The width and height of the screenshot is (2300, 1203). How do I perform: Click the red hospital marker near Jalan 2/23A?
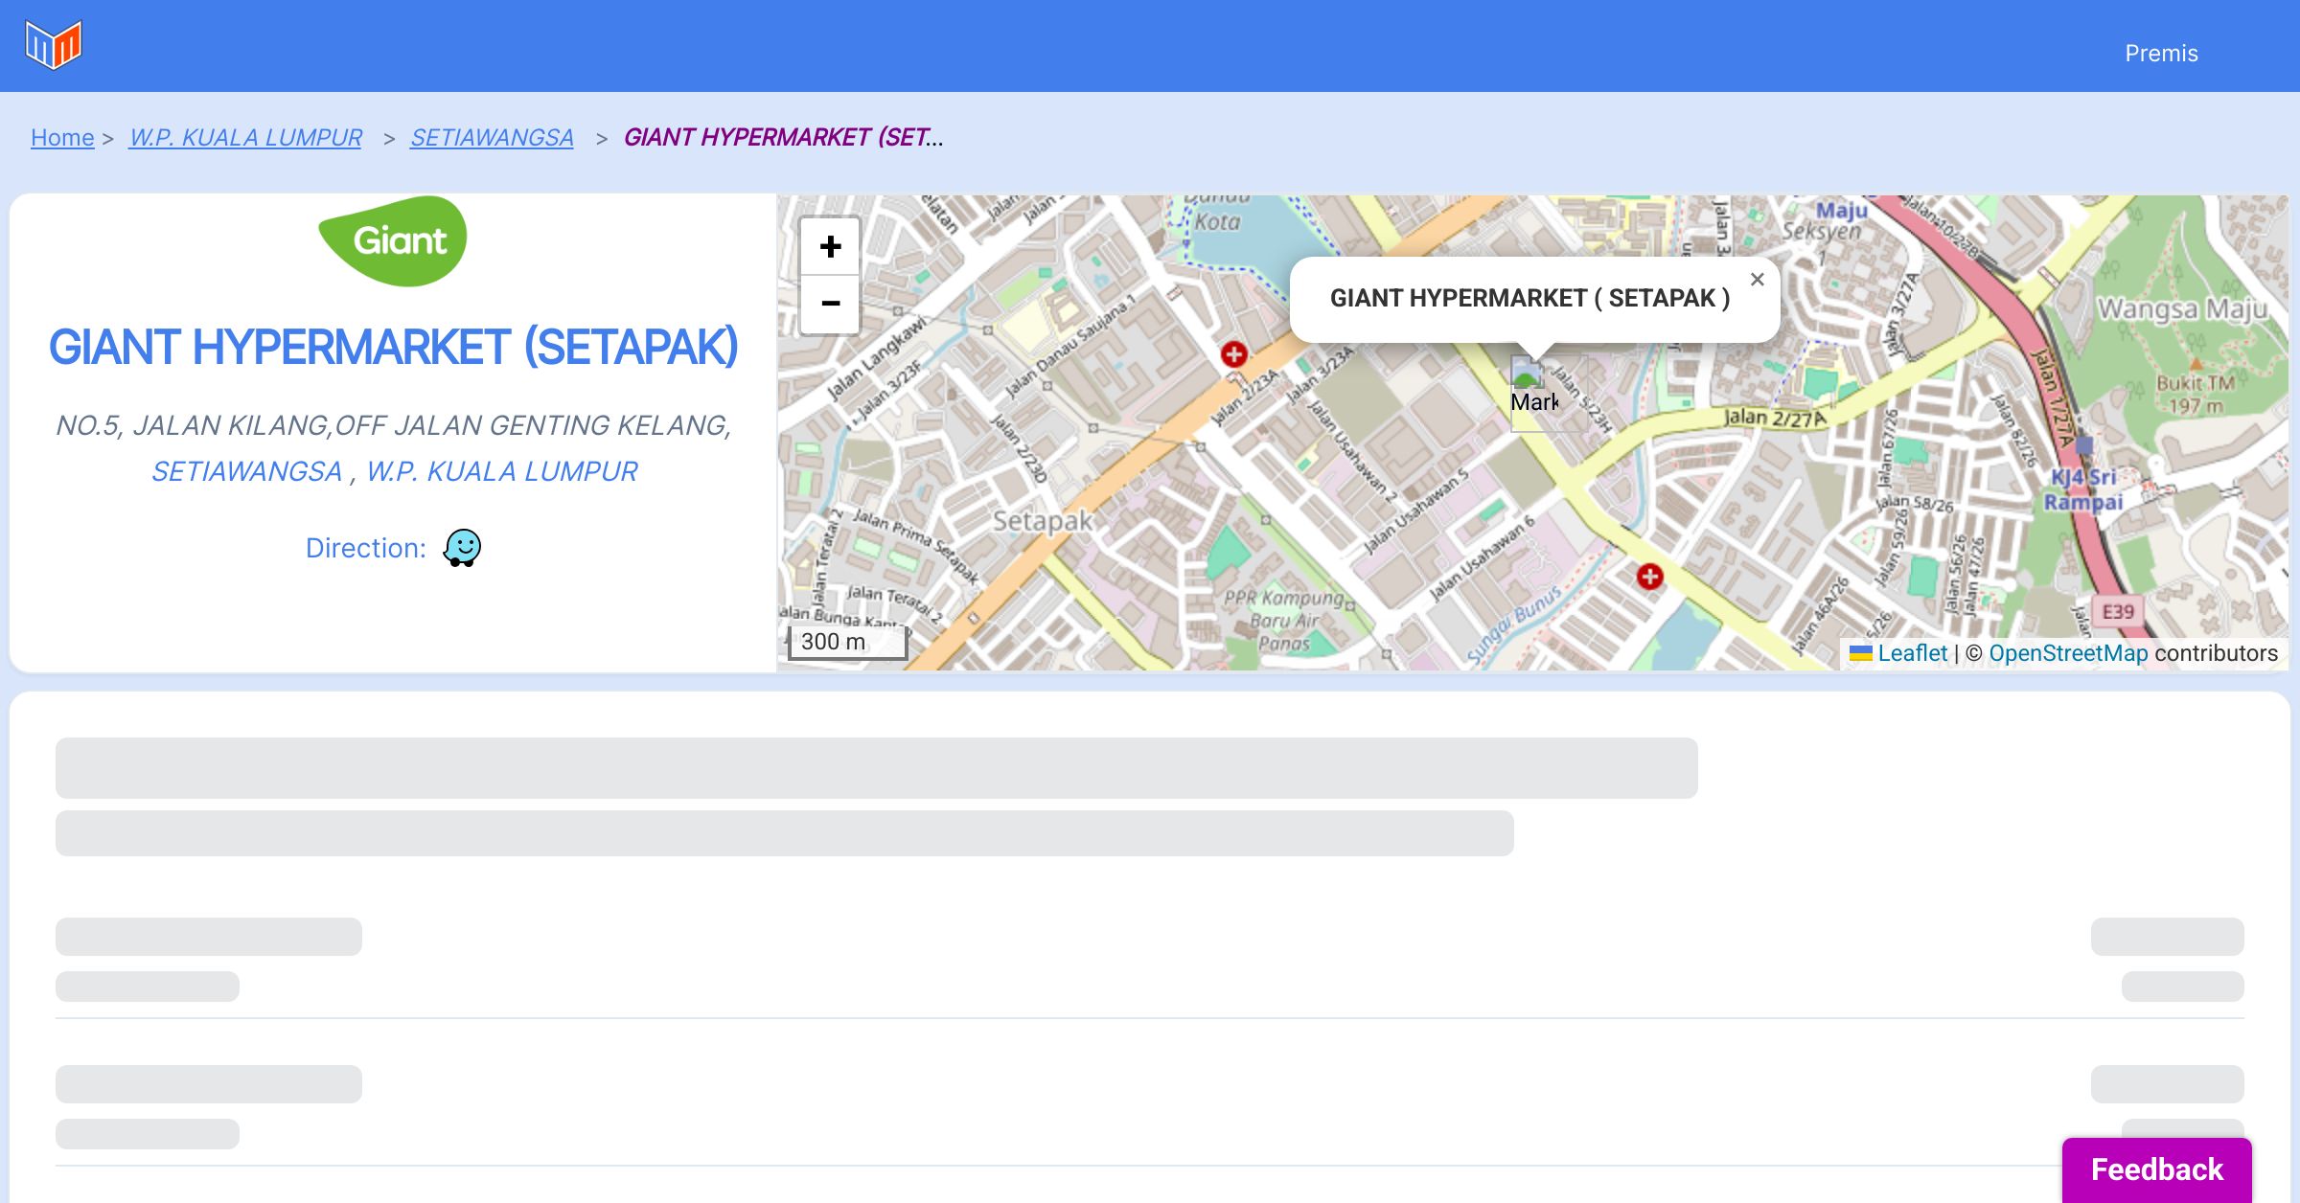click(x=1233, y=354)
